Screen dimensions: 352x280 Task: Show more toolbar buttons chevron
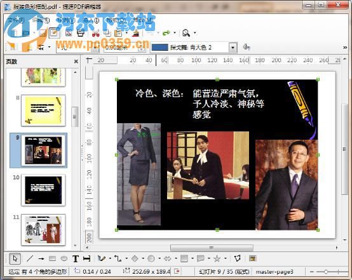(x=345, y=48)
